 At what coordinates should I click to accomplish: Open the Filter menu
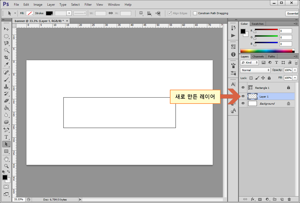click(x=88, y=4)
